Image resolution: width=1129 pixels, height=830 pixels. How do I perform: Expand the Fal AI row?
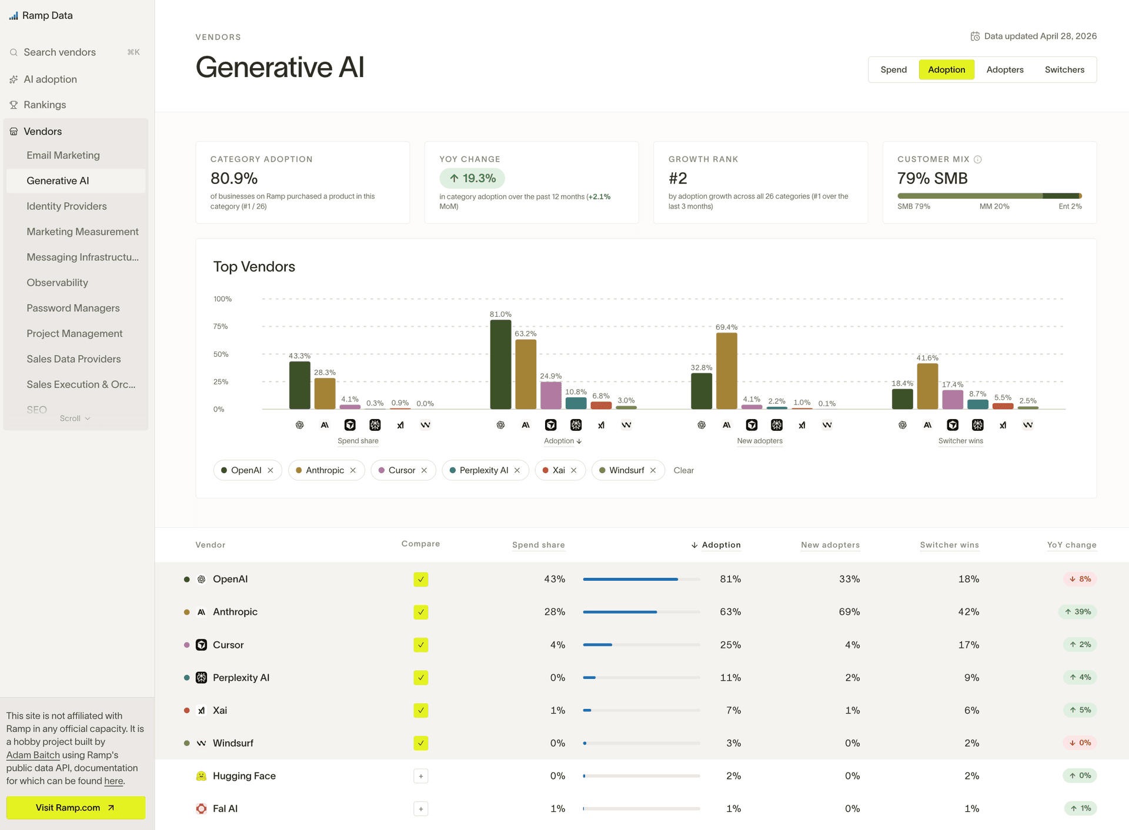click(x=420, y=808)
